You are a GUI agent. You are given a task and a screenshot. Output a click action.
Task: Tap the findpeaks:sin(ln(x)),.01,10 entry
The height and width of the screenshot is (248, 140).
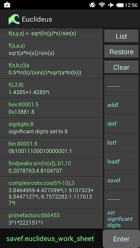coord(51,167)
